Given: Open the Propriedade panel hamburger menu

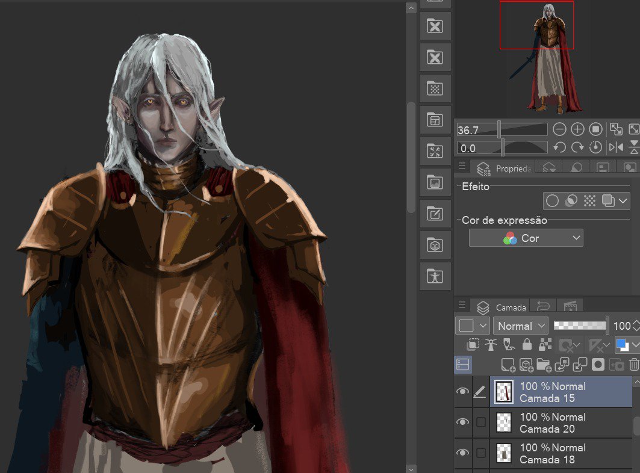Looking at the screenshot, I should coord(462,165).
